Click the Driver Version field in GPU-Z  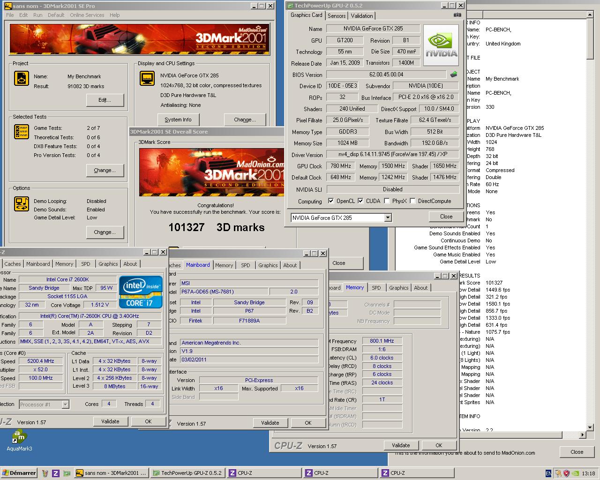393,155
